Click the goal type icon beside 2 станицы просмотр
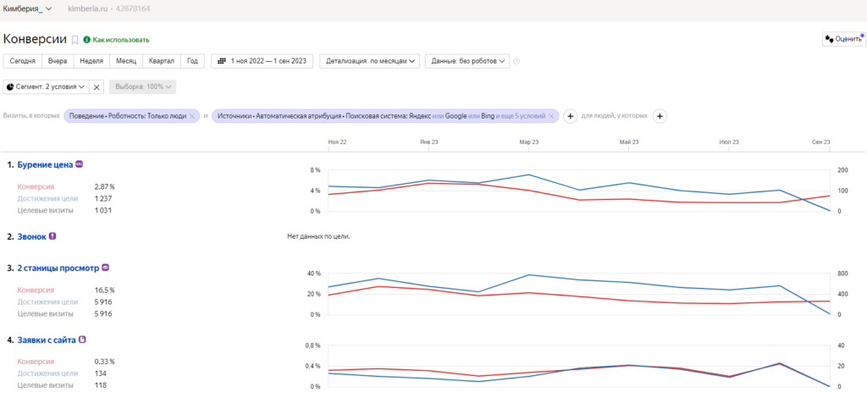This screenshot has width=867, height=398. (106, 268)
